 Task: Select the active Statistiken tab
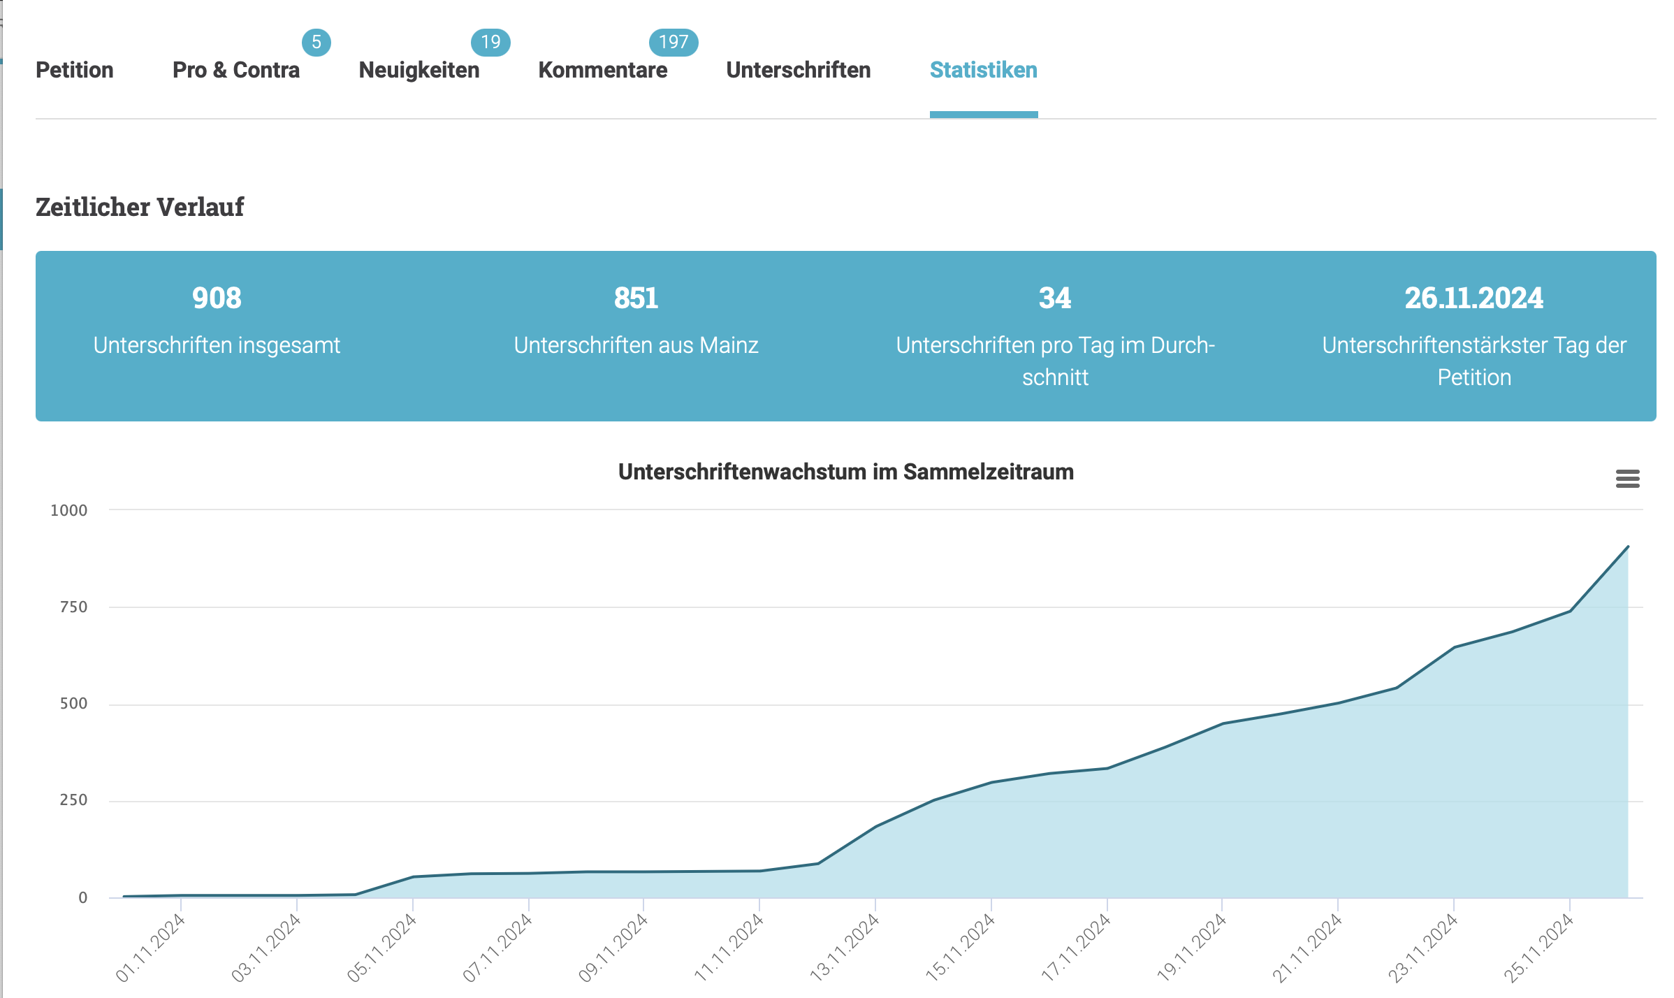click(x=984, y=70)
